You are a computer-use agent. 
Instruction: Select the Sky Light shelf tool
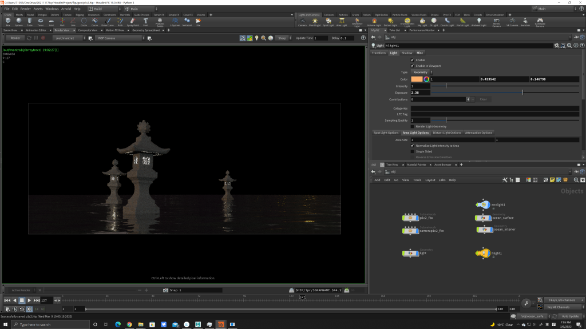tap(422, 22)
